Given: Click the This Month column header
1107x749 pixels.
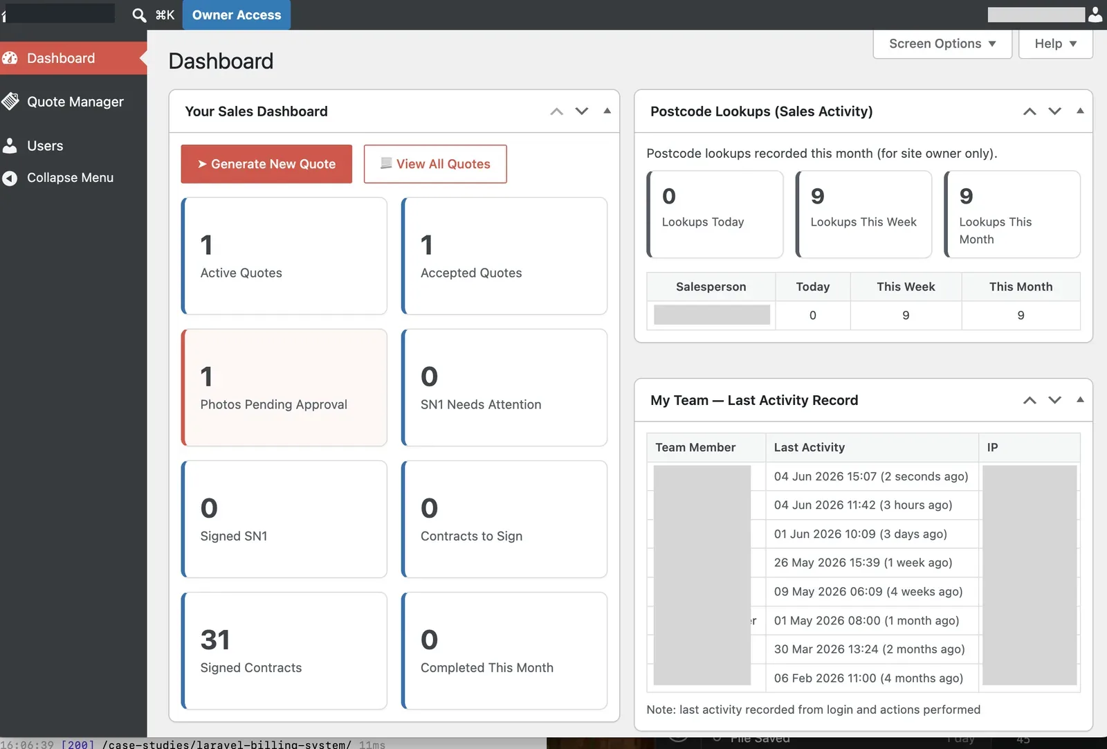Looking at the screenshot, I should pyautogui.click(x=1021, y=287).
